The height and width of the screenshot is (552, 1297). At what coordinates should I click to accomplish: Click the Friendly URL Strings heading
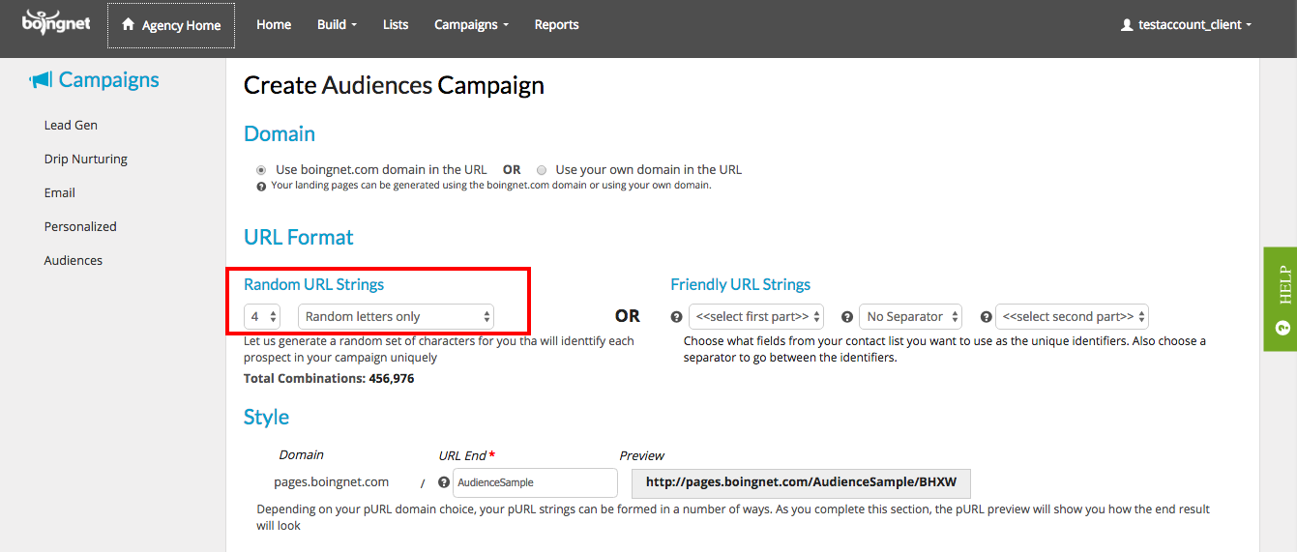click(x=741, y=284)
